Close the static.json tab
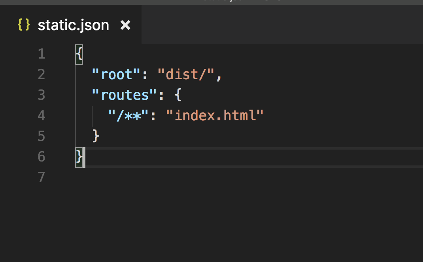Image resolution: width=423 pixels, height=262 pixels. pos(125,25)
